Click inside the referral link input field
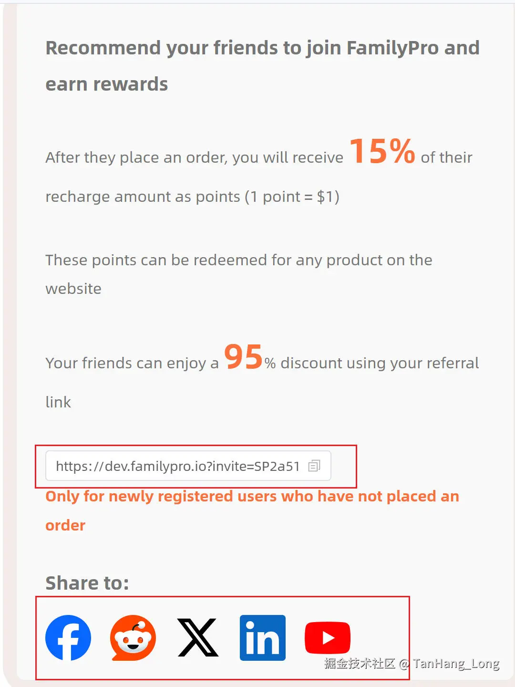 click(x=188, y=466)
